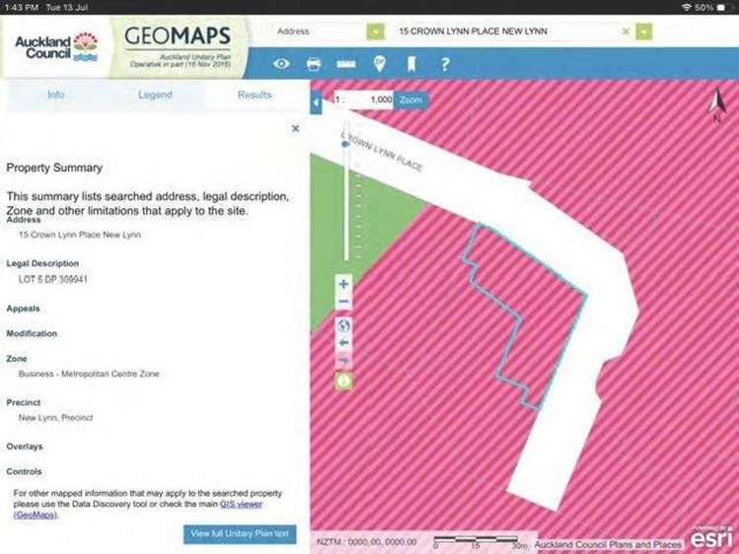The height and width of the screenshot is (554, 739).
Task: Click the yellow info identify button
Action: (x=343, y=381)
